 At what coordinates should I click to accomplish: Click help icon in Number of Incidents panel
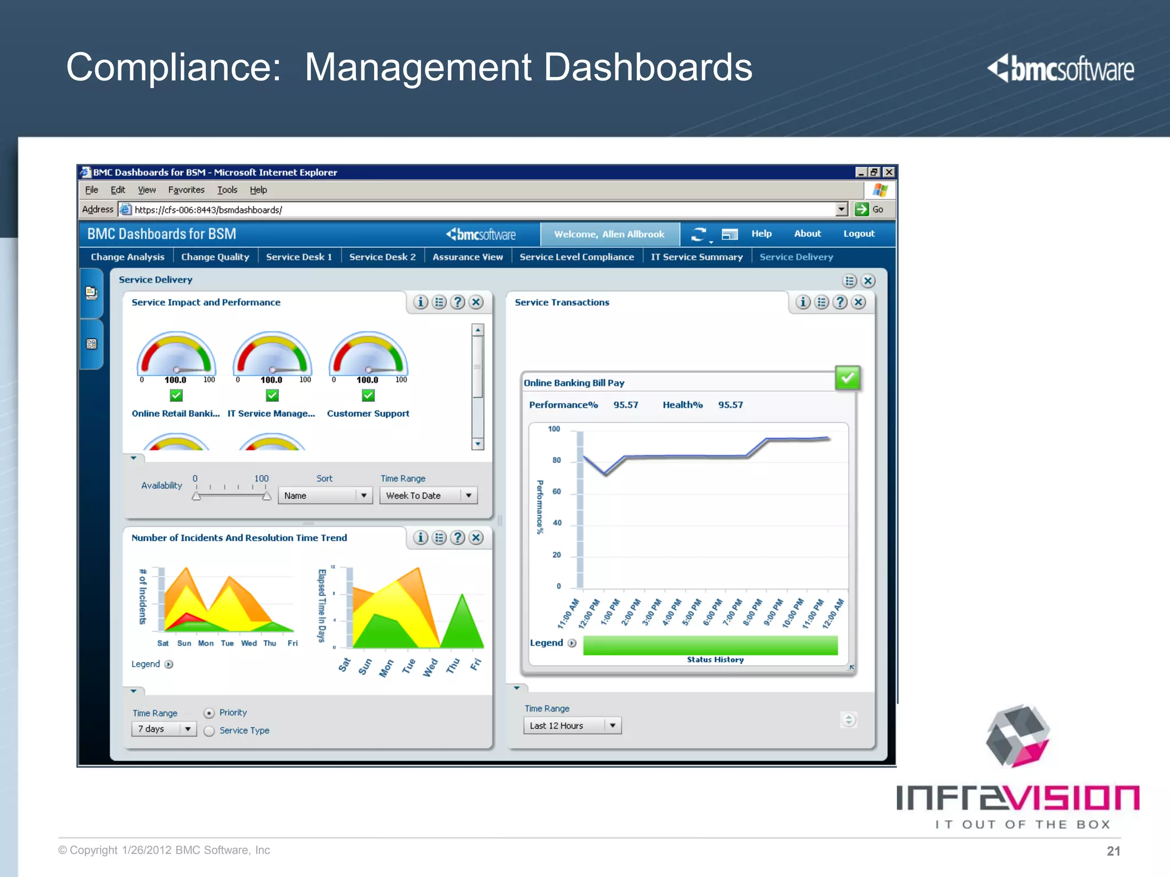458,537
